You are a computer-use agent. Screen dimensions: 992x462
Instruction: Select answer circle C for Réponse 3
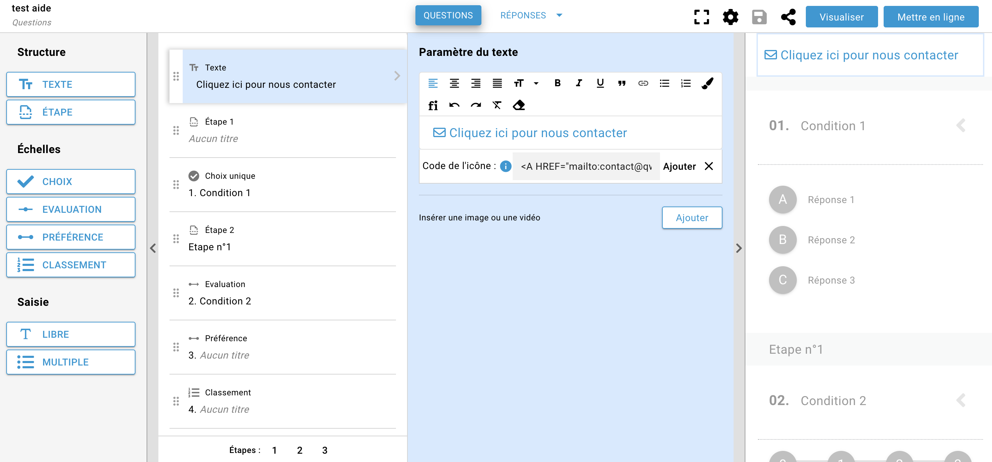coord(783,280)
